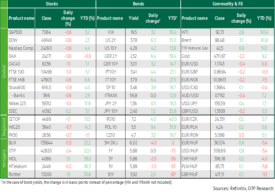Click the WTI commodity name
This screenshot has height=192, width=275.
click(185, 32)
